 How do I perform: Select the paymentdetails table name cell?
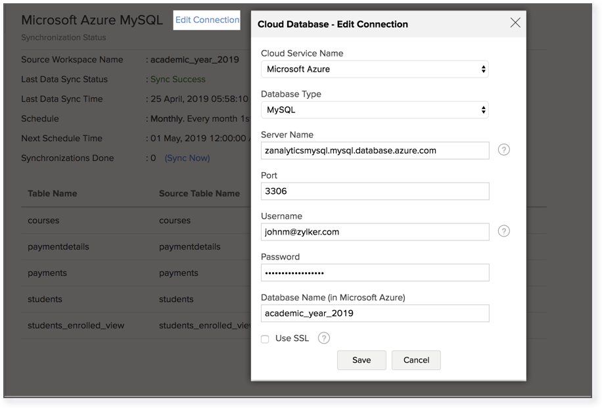(x=58, y=247)
